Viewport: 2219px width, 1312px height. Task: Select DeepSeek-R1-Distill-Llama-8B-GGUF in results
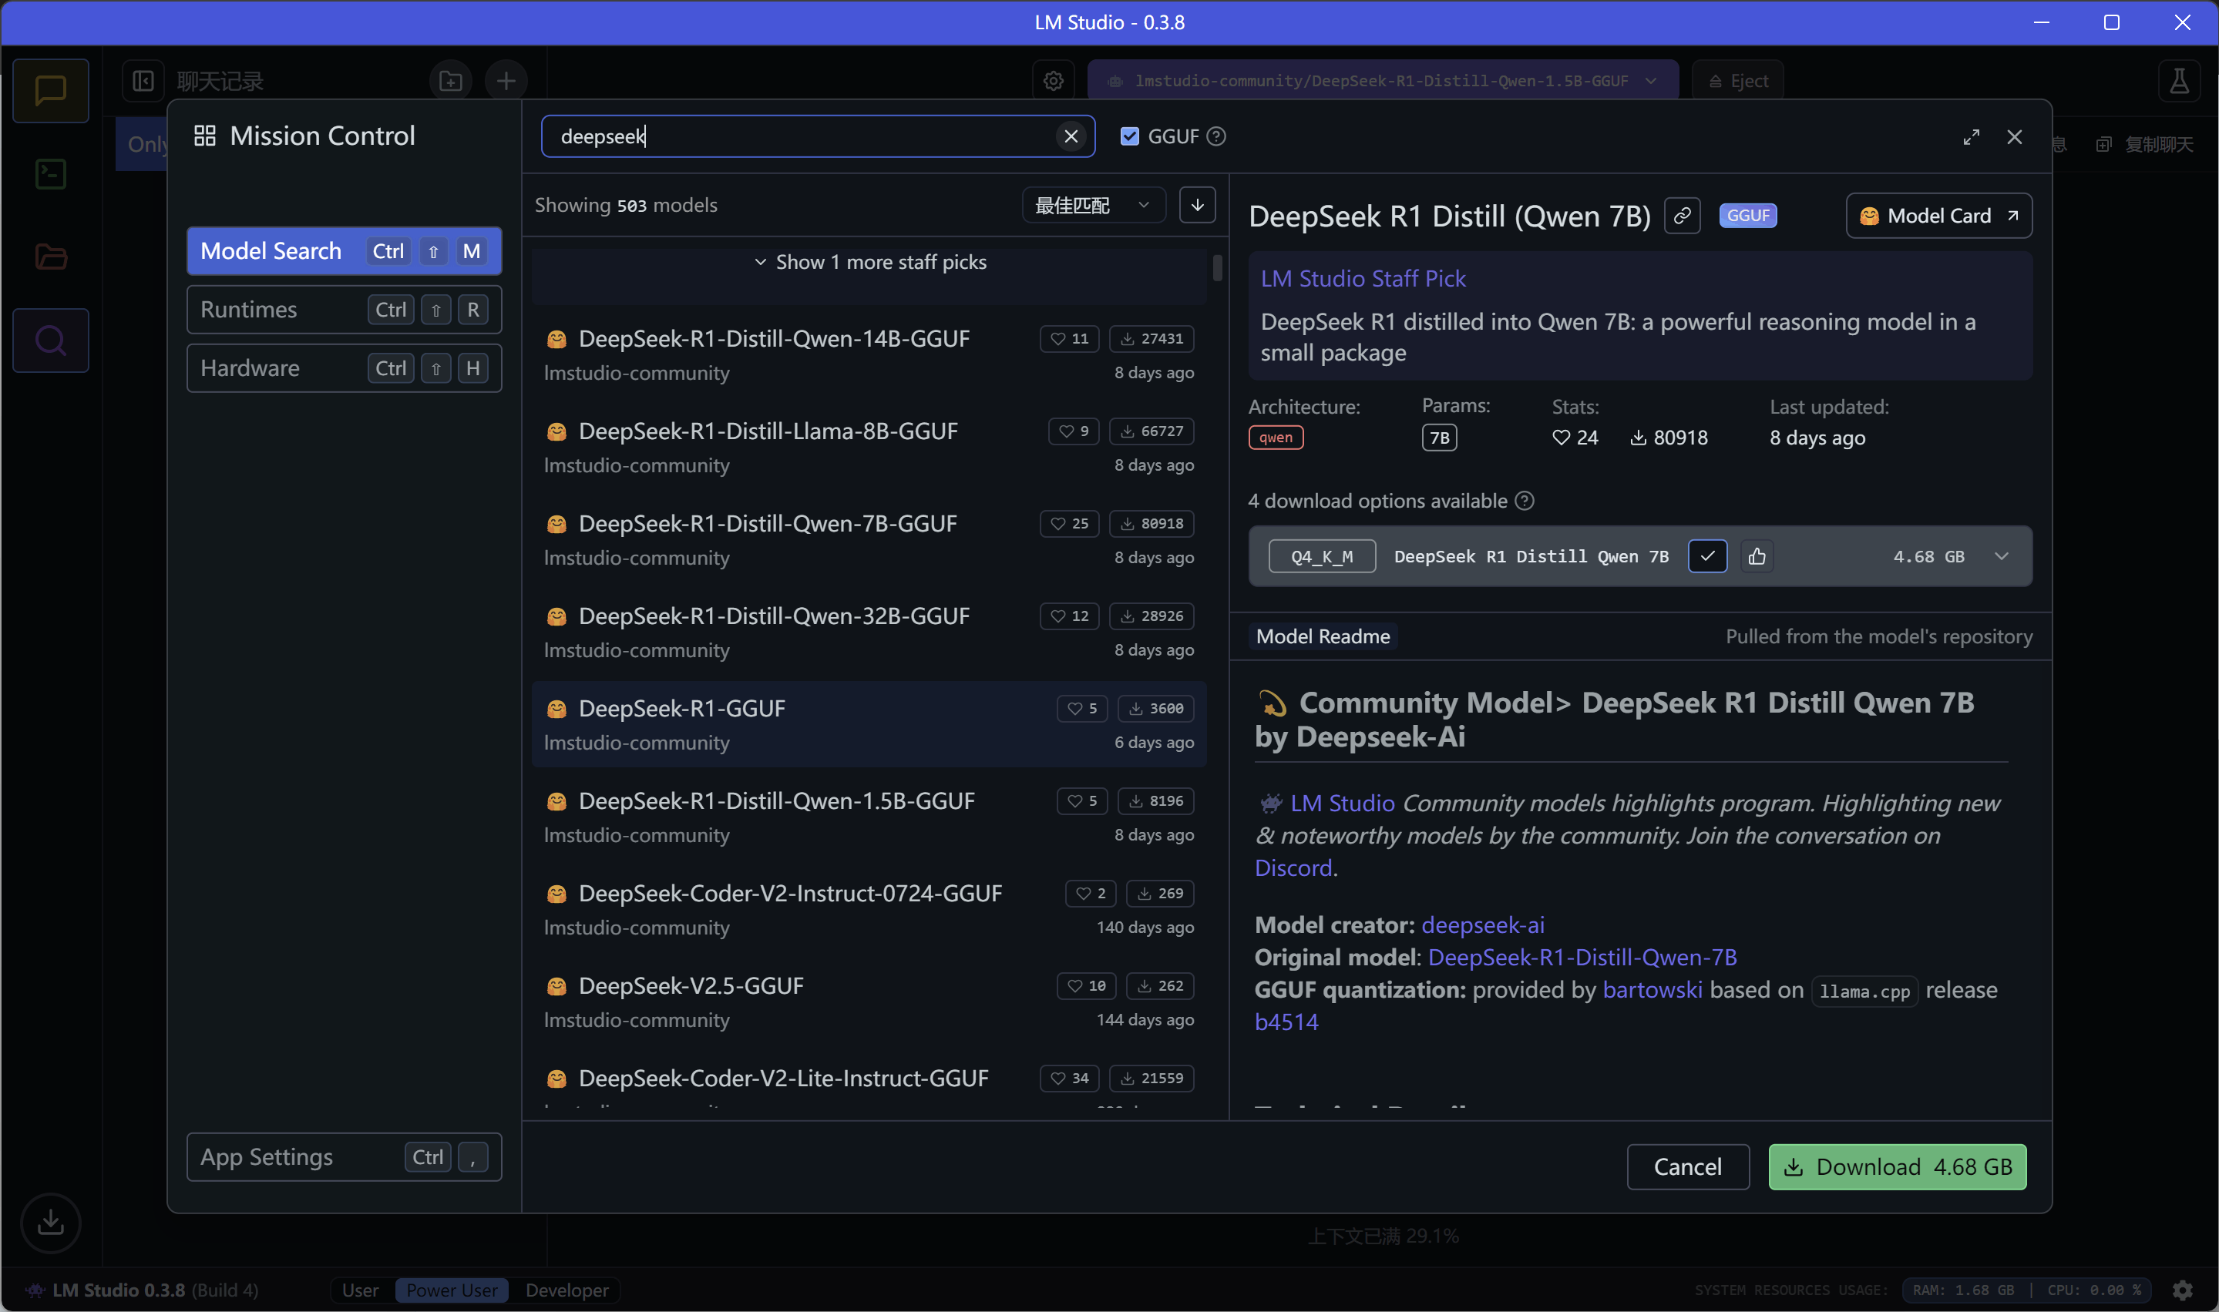[768, 431]
